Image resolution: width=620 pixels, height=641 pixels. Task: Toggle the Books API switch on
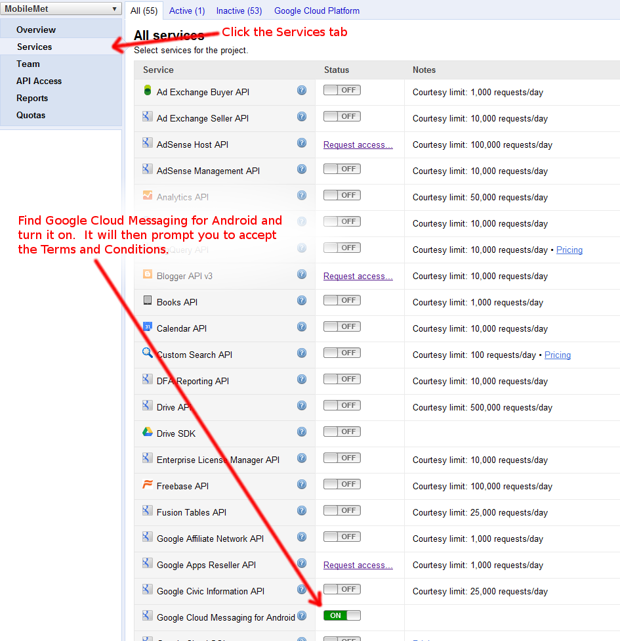pyautogui.click(x=342, y=300)
